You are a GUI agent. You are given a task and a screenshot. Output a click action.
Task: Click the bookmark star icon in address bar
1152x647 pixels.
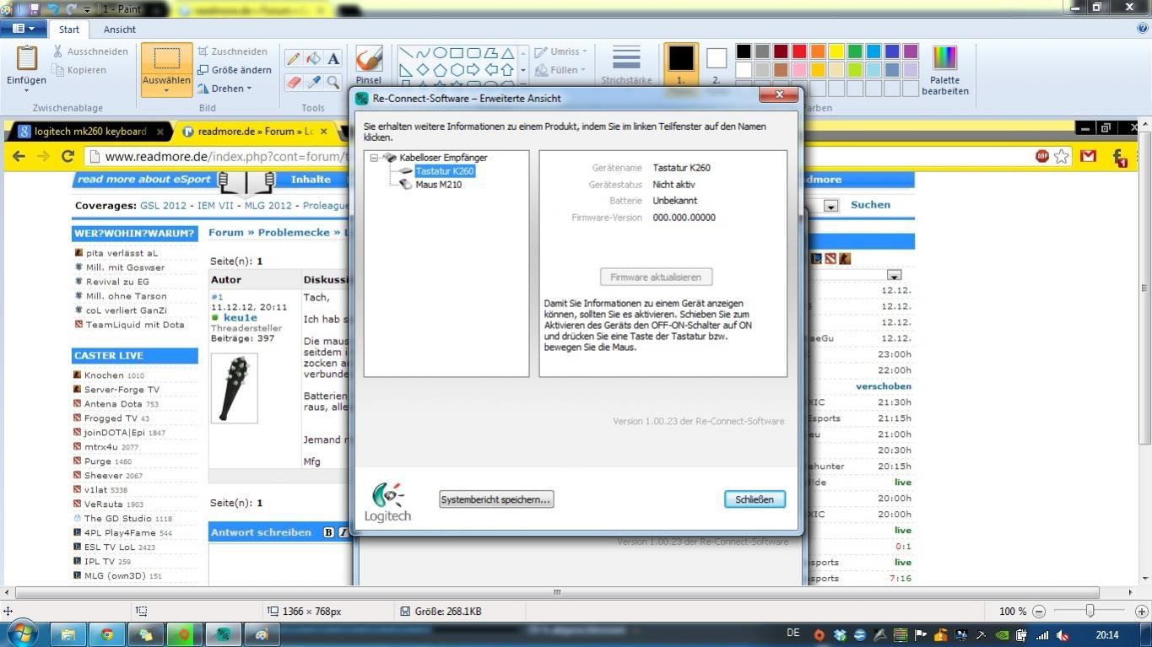(1062, 156)
